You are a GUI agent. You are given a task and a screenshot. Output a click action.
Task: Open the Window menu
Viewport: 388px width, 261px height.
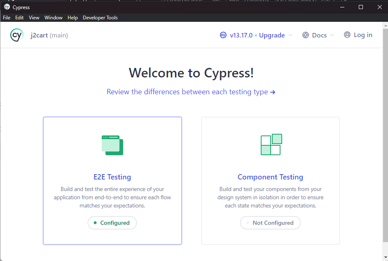coord(54,18)
